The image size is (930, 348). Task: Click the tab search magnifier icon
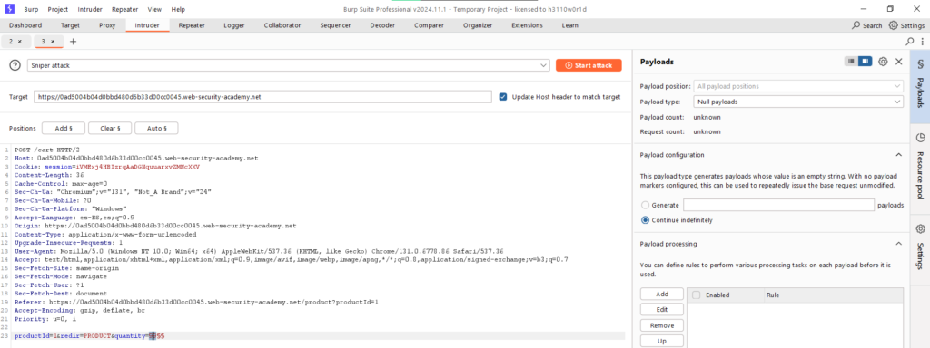tap(910, 42)
